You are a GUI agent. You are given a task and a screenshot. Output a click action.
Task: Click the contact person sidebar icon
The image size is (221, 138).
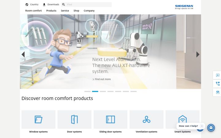[x=218, y=75]
